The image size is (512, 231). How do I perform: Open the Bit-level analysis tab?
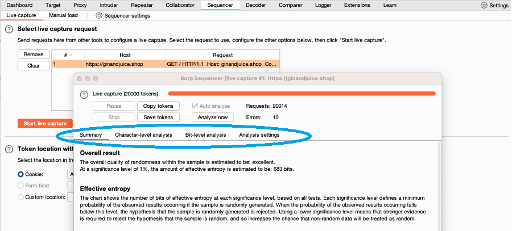pos(205,135)
